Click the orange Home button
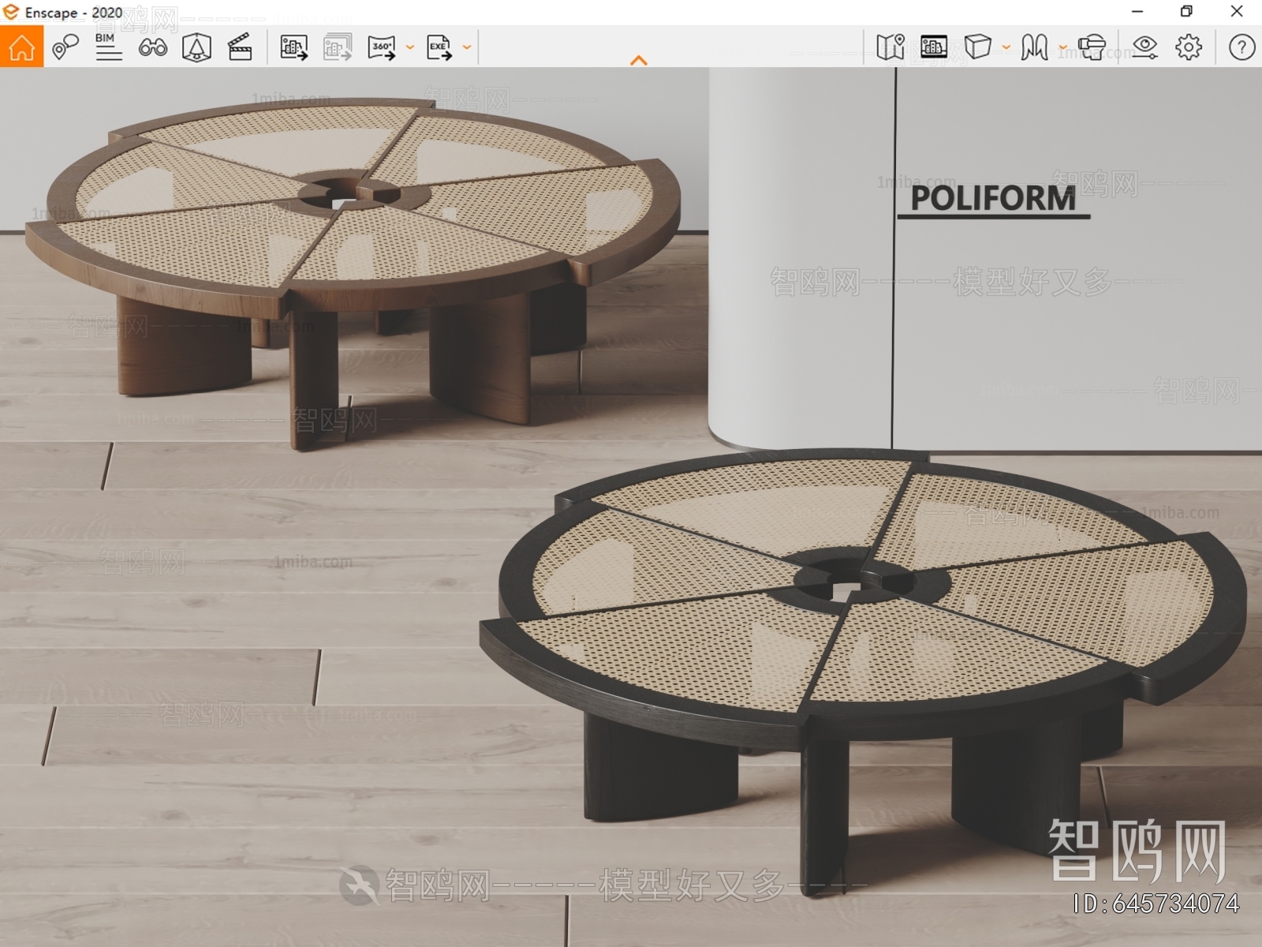1262x947 pixels. 21,47
